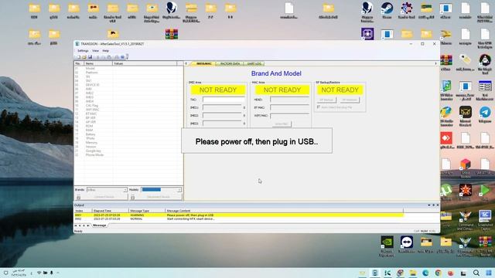Image resolution: width=495 pixels, height=278 pixels.
Task: Open the purple square app desktop icon
Action: click(x=367, y=34)
